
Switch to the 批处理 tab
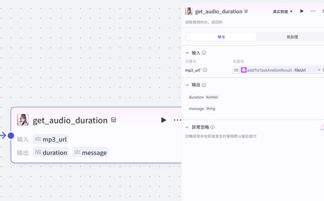[292, 37]
